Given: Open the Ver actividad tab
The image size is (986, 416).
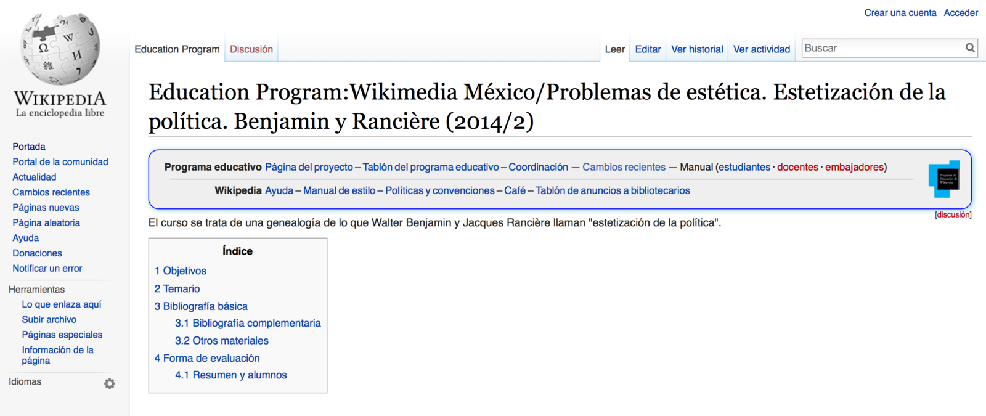Looking at the screenshot, I should coord(762,49).
